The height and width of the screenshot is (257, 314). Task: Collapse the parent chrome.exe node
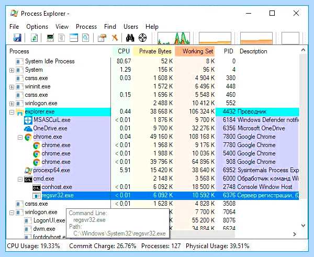(20, 138)
